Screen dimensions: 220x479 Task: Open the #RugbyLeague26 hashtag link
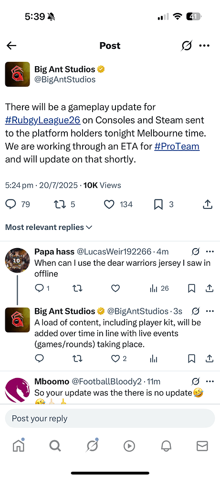43,120
